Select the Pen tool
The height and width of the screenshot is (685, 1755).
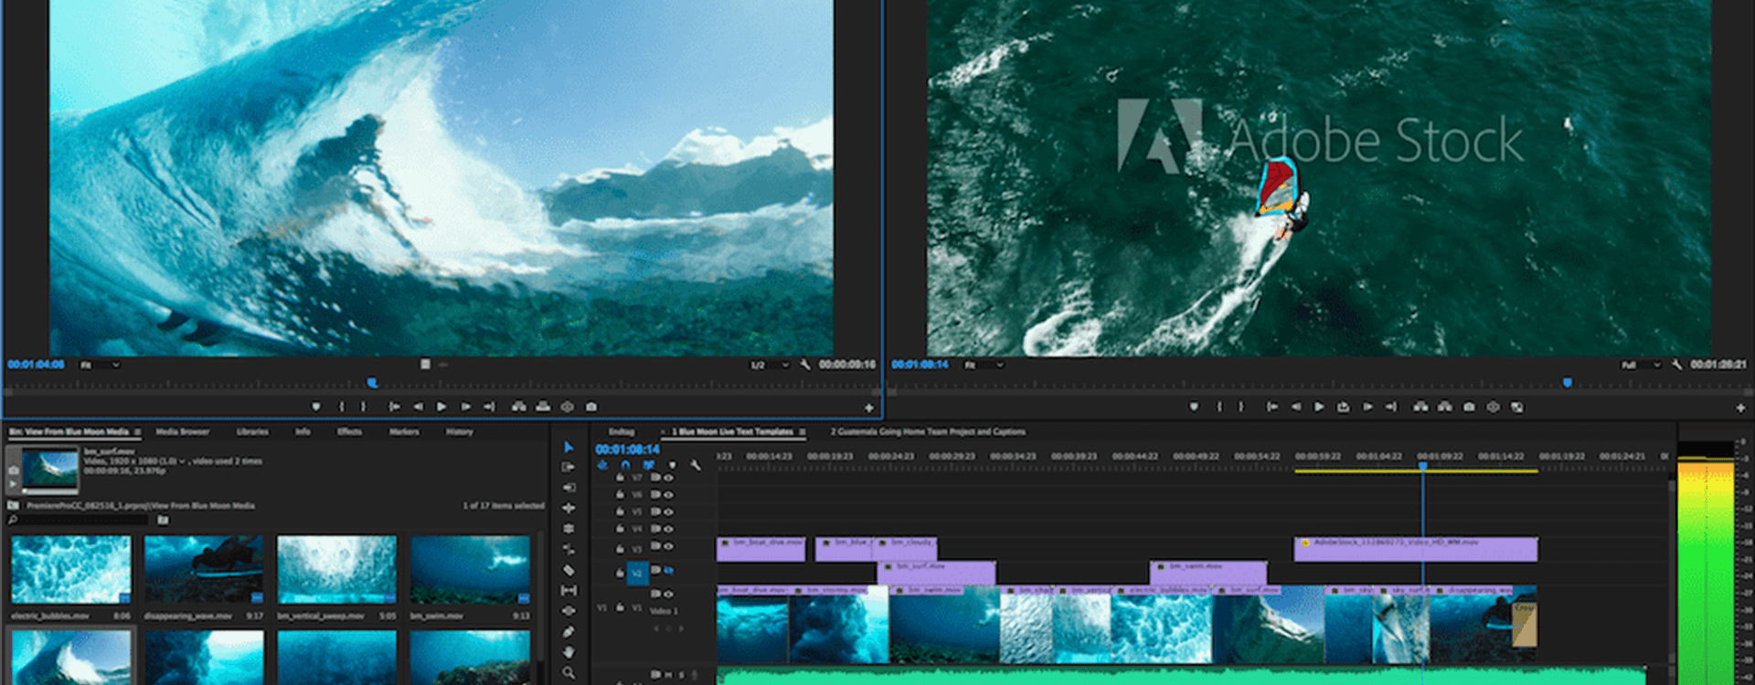point(569,631)
